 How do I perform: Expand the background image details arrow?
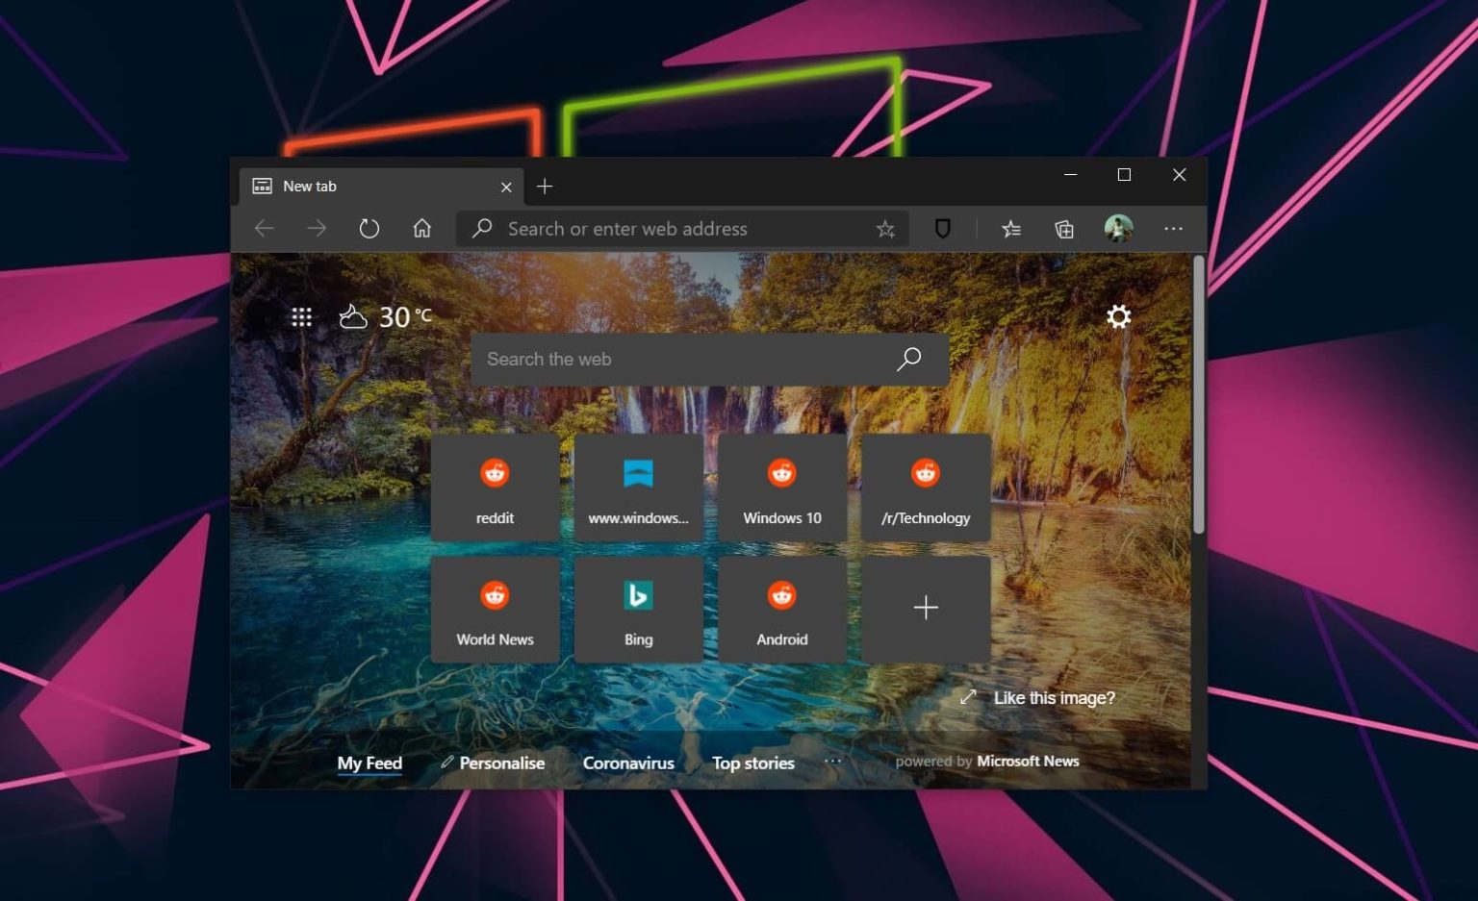(968, 697)
